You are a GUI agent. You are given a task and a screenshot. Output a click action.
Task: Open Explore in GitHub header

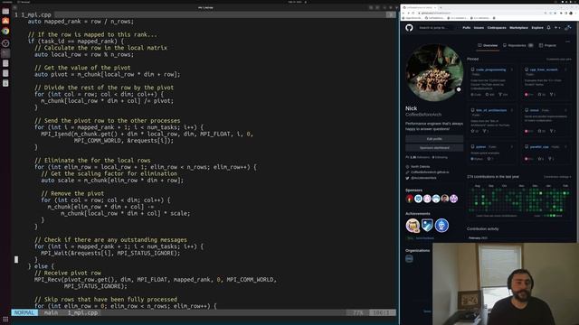click(537, 28)
